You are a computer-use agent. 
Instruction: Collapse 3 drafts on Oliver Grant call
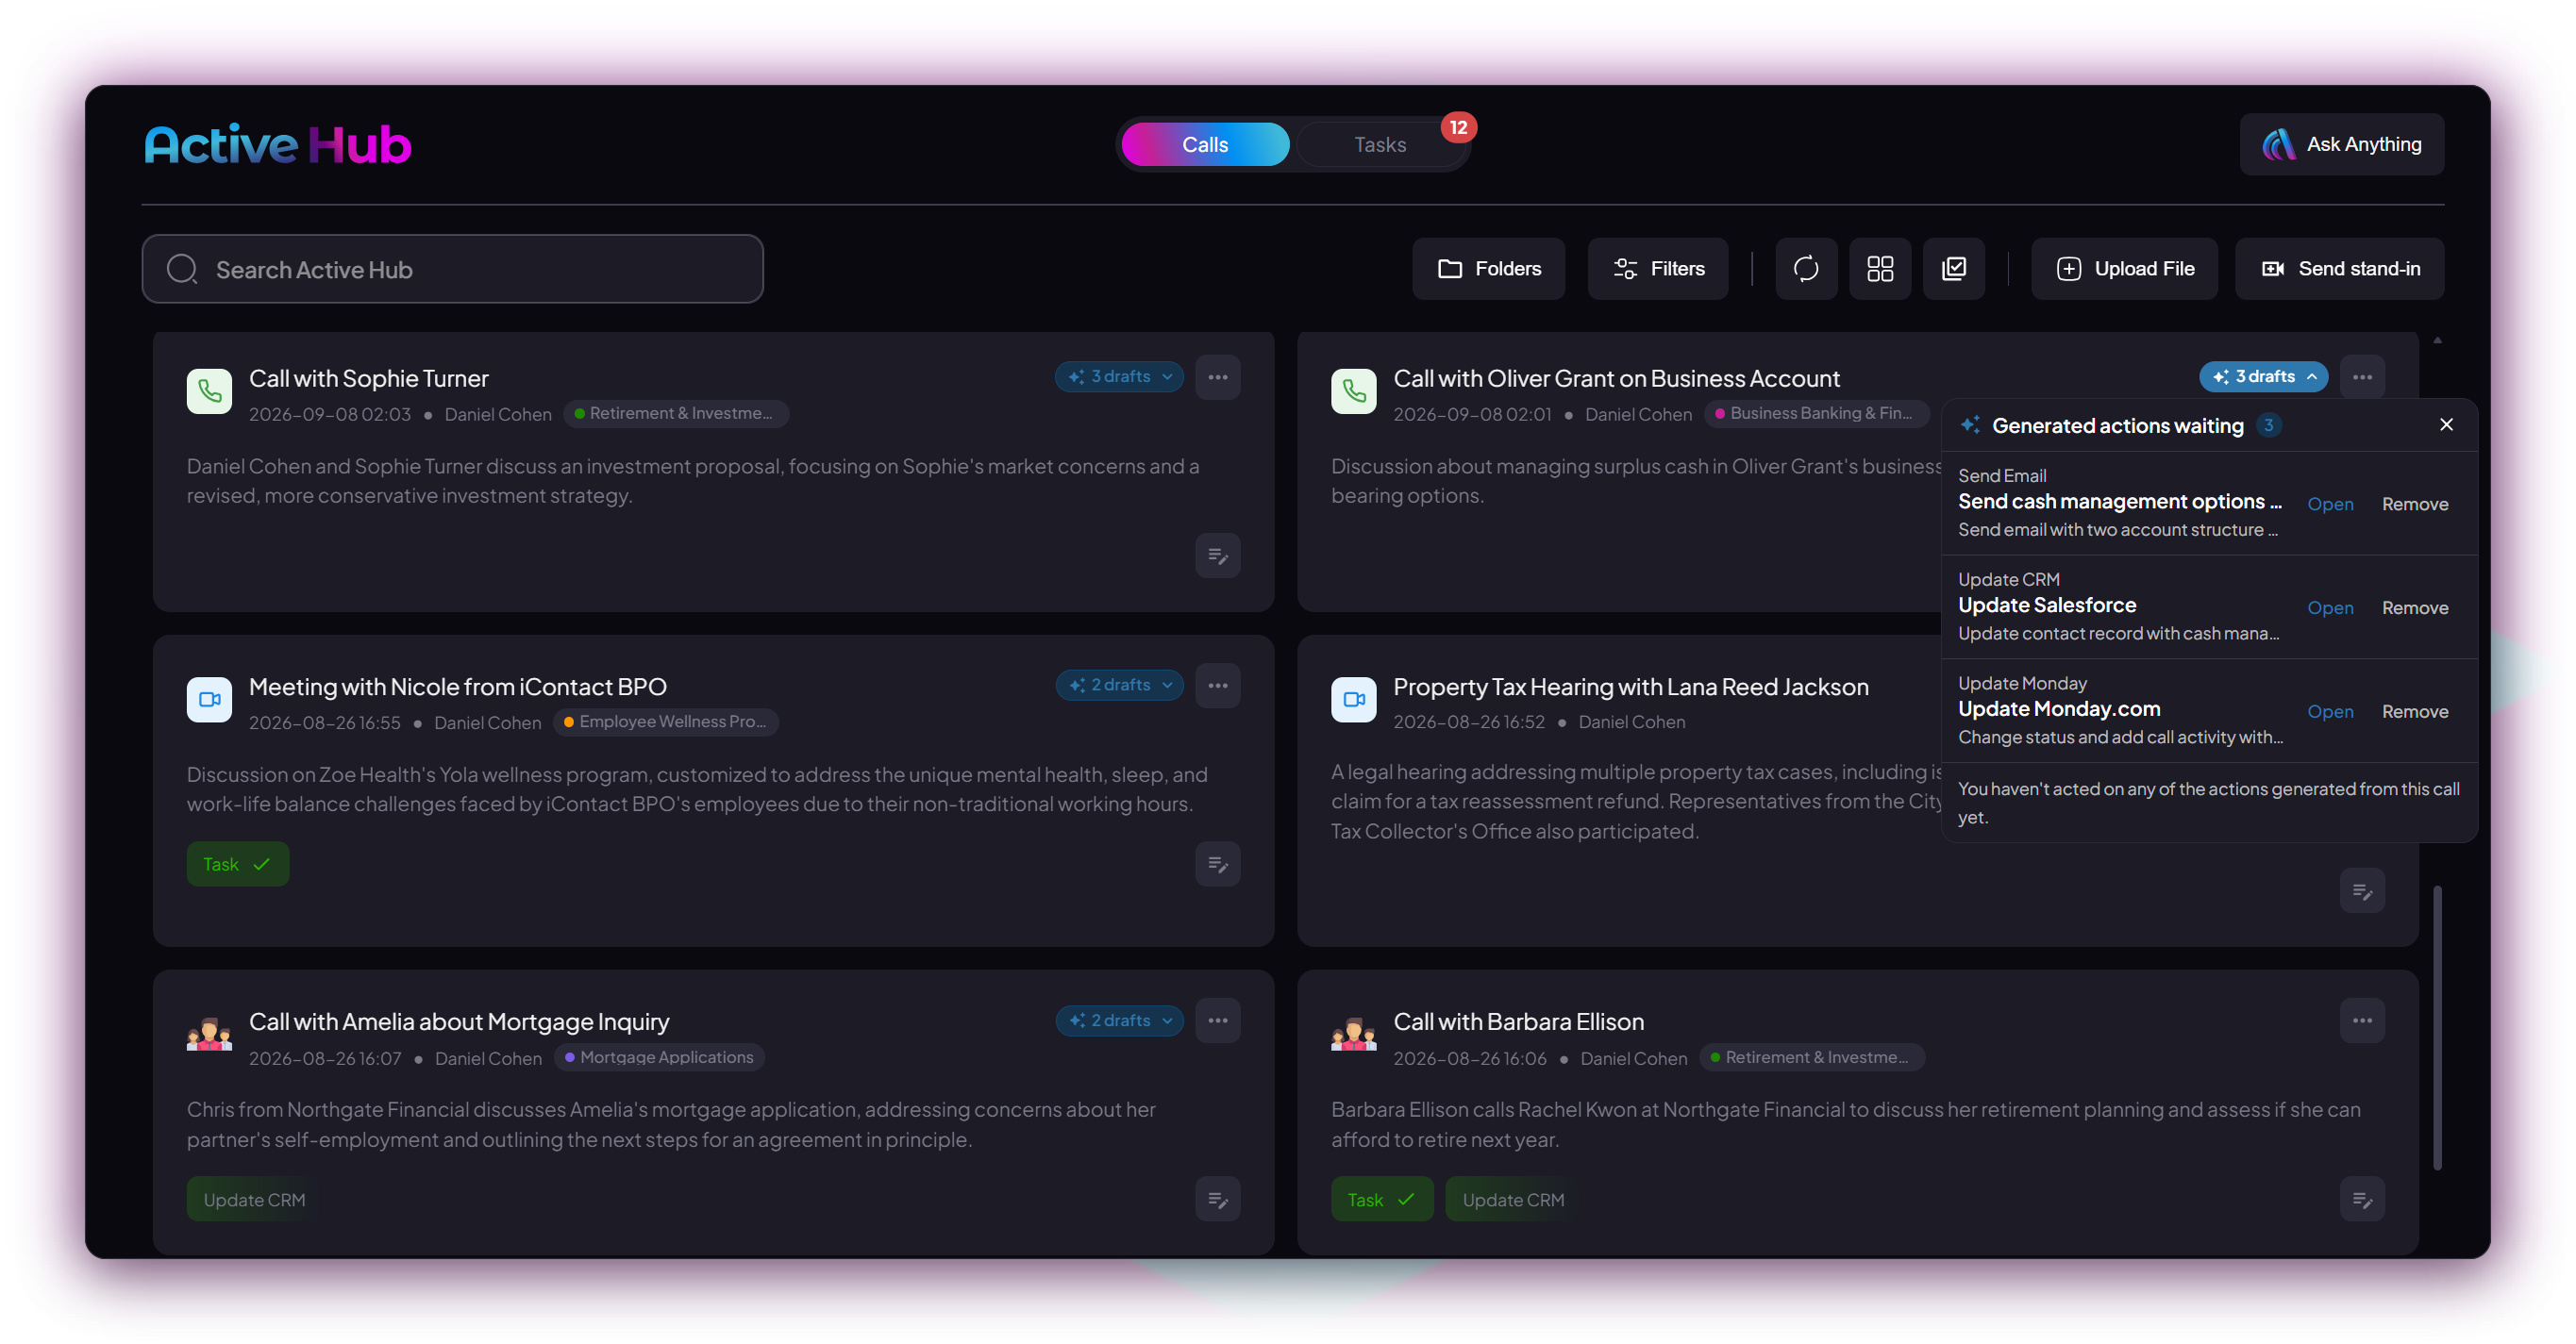pos(2263,376)
